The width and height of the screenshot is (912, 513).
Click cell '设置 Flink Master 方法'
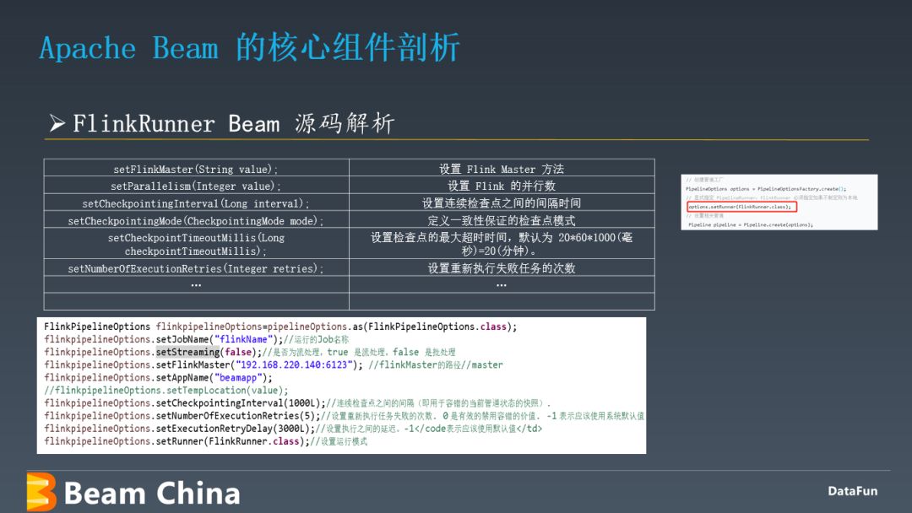click(x=502, y=169)
